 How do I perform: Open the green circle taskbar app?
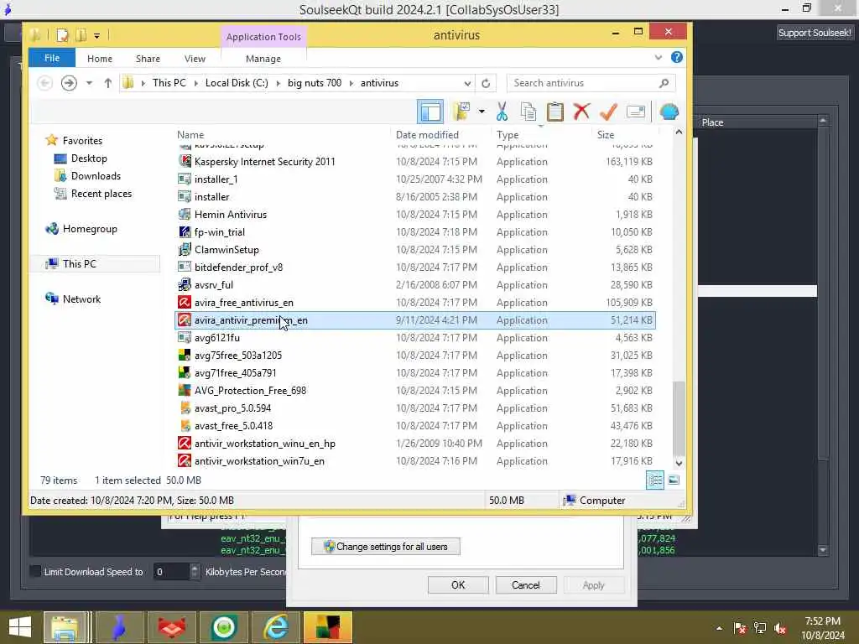[x=223, y=627]
